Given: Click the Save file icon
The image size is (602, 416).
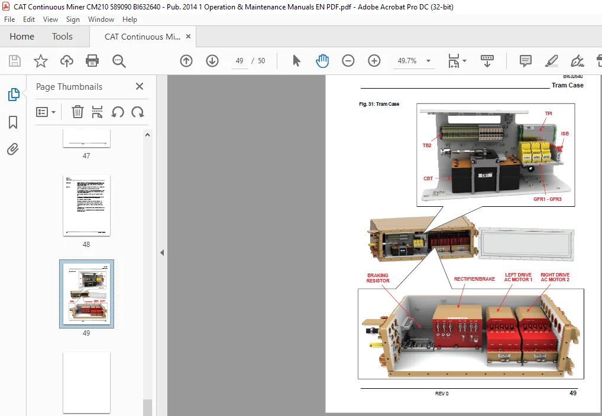Looking at the screenshot, I should (x=15, y=61).
